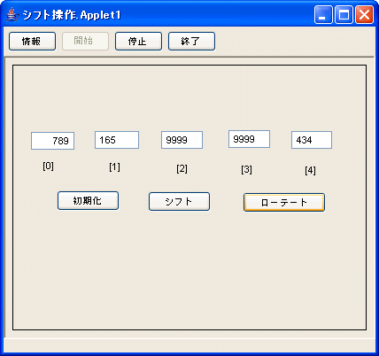Click the シフト shift button
The height and width of the screenshot is (356, 379).
coord(179,202)
